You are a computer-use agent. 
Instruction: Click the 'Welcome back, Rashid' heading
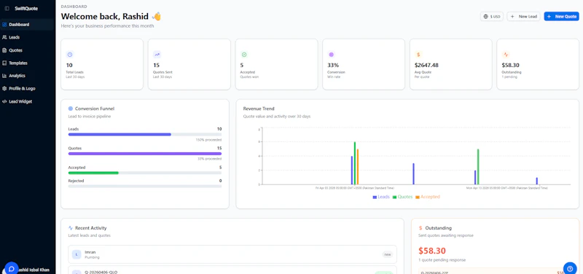click(105, 16)
